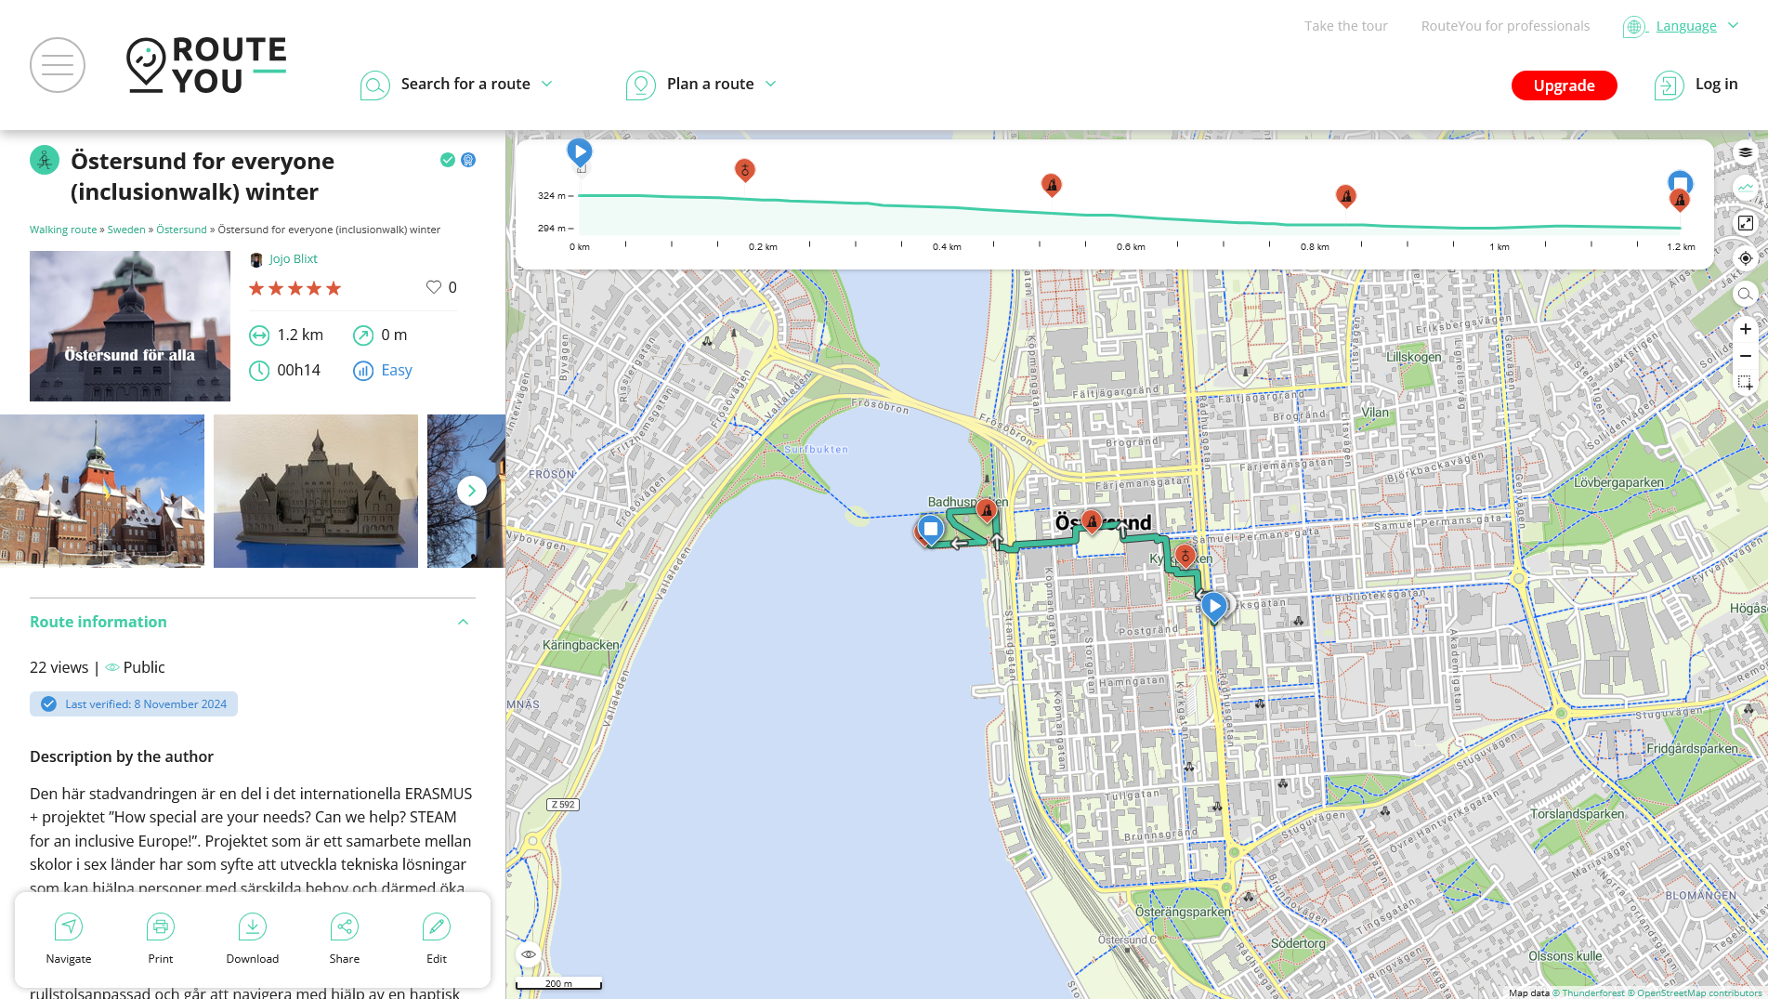
Task: Open author Jojo Blixt profile link
Action: click(x=293, y=259)
